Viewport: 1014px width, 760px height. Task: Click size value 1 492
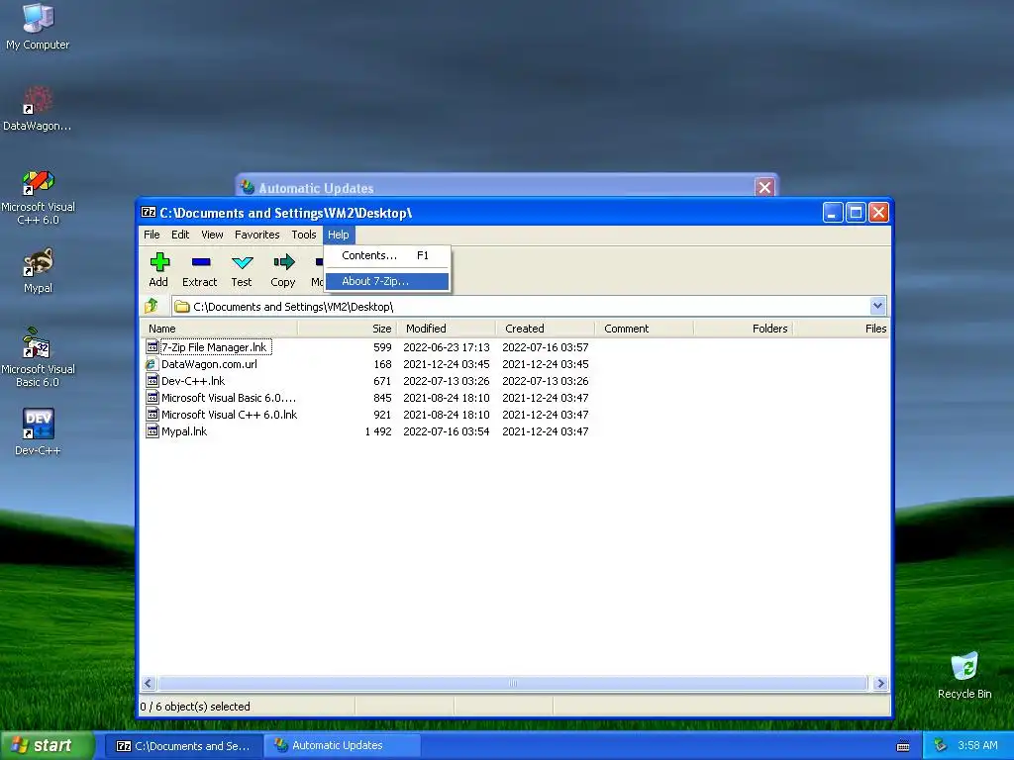click(378, 431)
